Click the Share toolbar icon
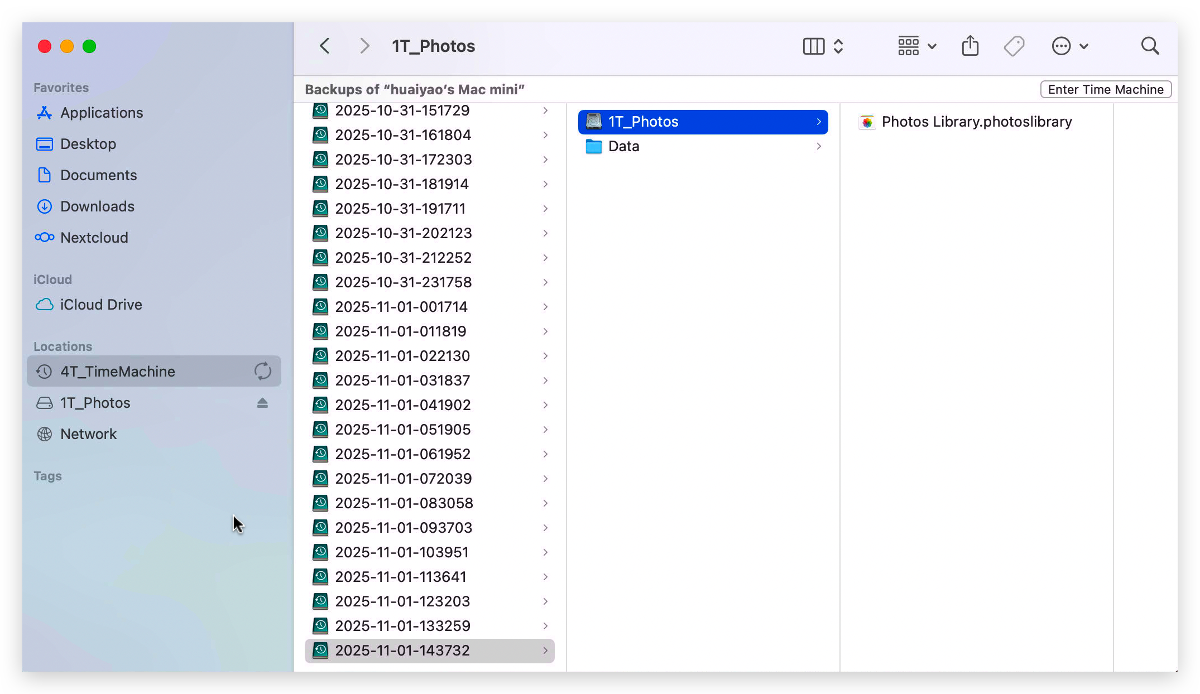The image size is (1200, 694). point(970,46)
